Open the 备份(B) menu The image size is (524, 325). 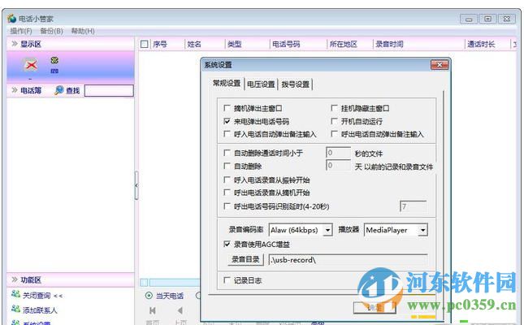click(51, 31)
